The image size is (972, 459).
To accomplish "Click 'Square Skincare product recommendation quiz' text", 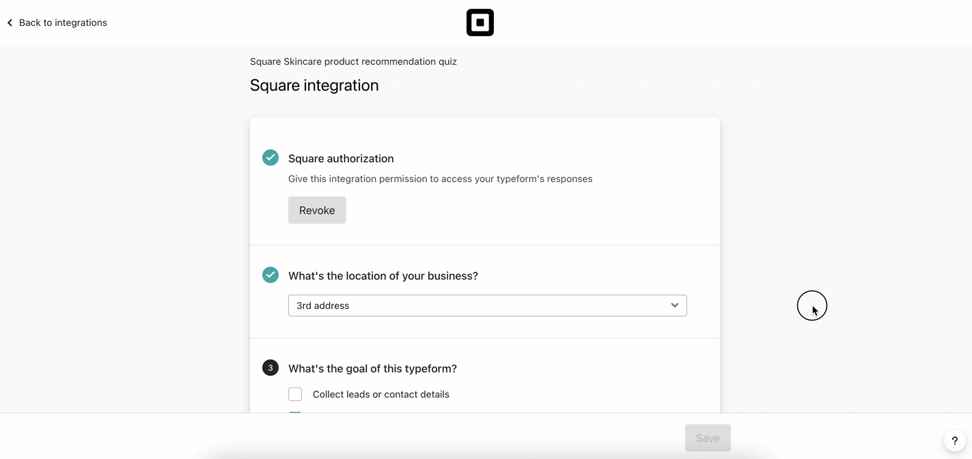I will tap(353, 61).
